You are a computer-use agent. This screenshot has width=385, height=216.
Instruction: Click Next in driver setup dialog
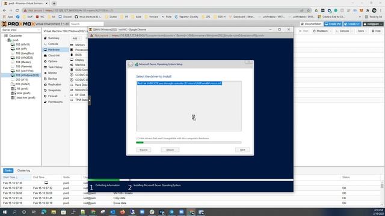tap(242, 150)
